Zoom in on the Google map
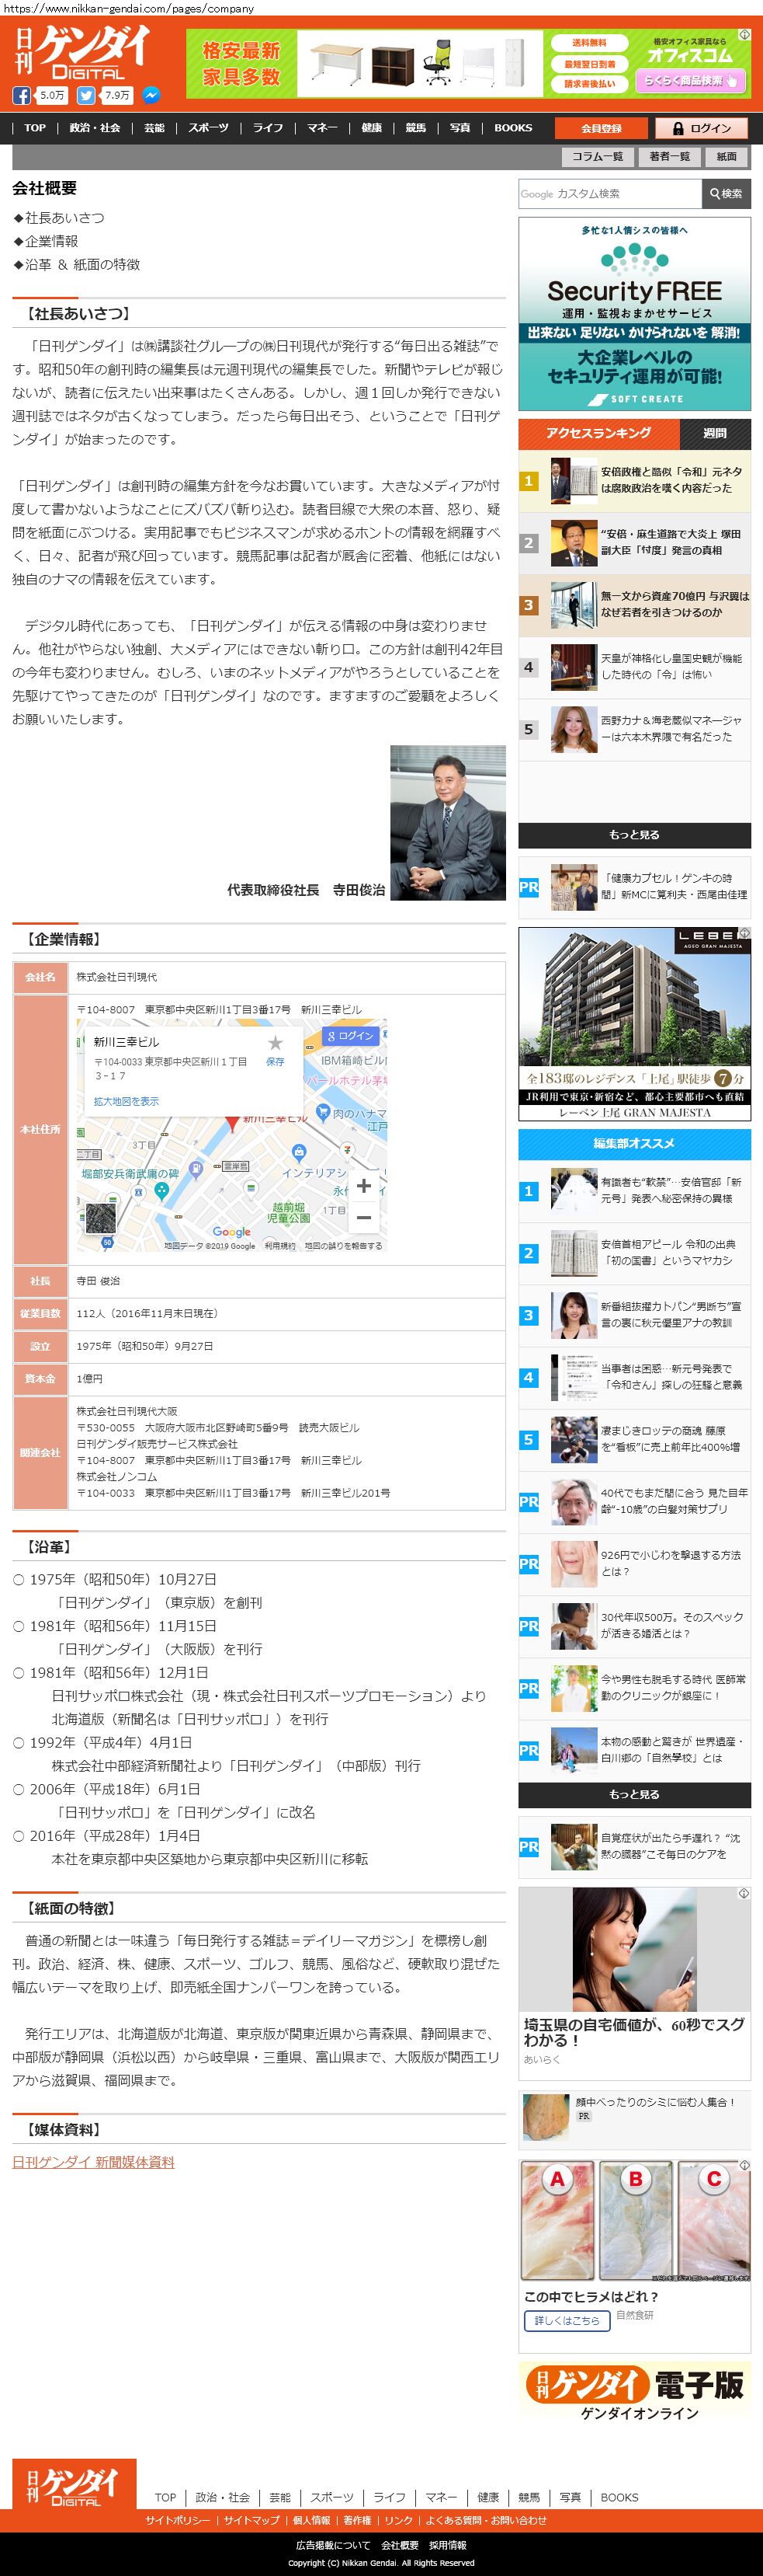763x2576 pixels. coord(363,1185)
